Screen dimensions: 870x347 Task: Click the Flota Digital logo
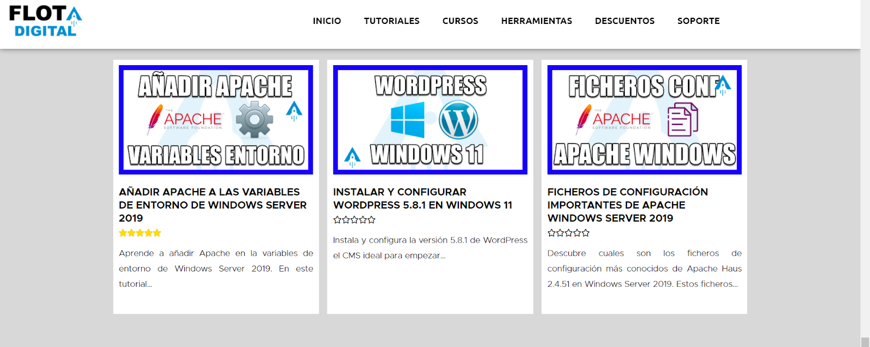tap(45, 21)
